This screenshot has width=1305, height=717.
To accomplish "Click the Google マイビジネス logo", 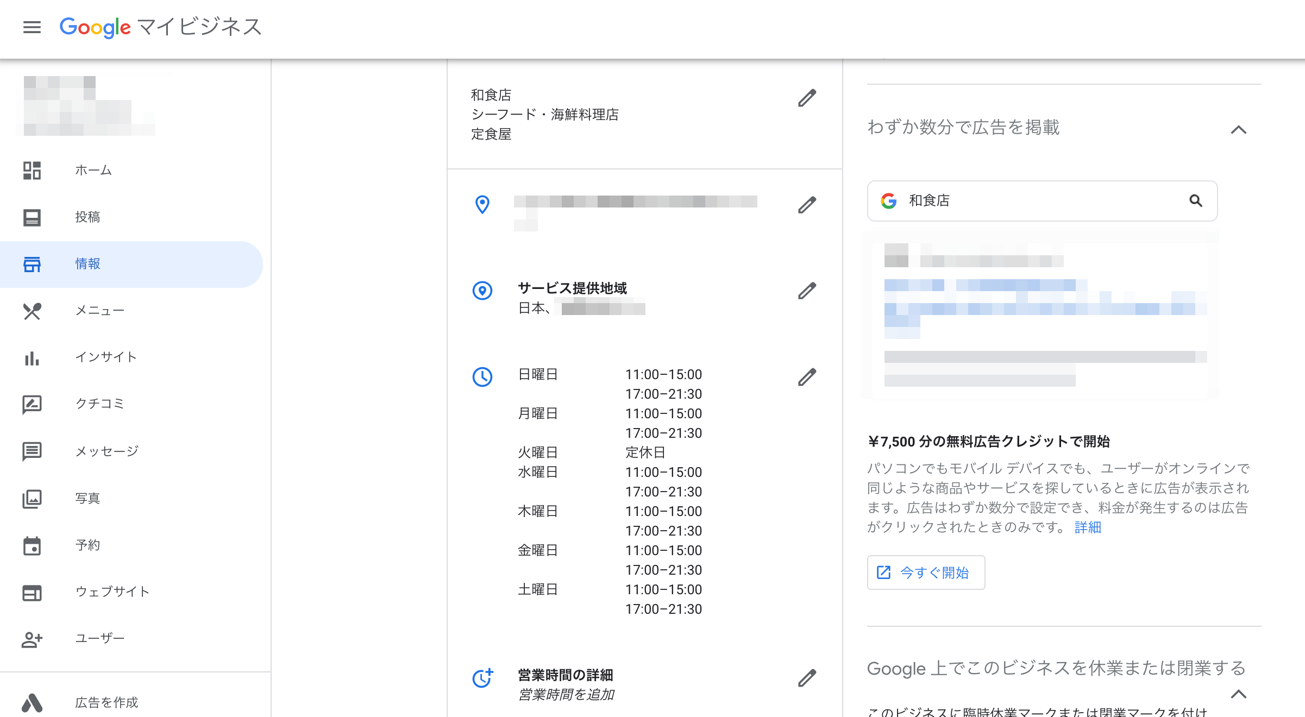I will [x=161, y=27].
